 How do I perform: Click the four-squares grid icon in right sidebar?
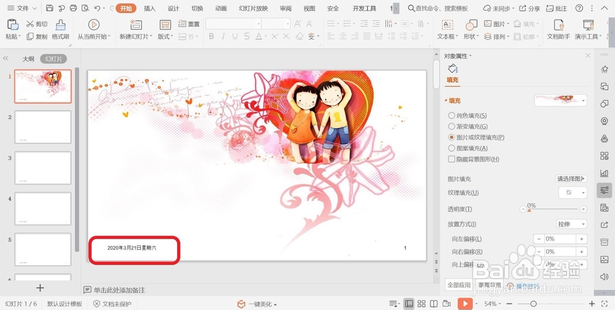pos(605,156)
